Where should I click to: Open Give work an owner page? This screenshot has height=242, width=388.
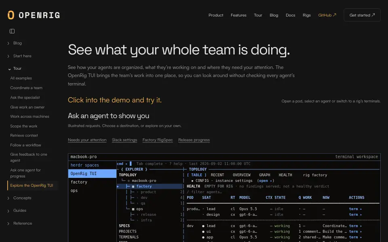point(27,107)
